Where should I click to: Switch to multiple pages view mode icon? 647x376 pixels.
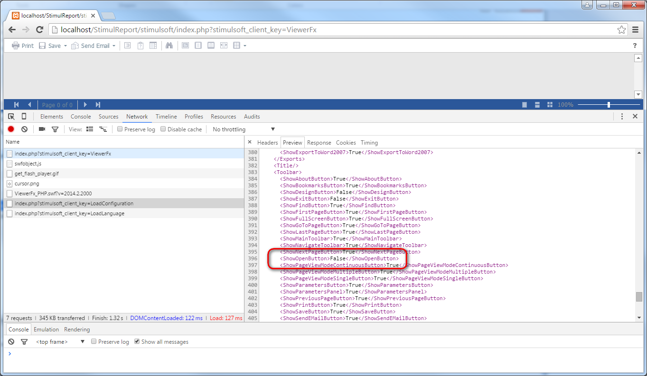pyautogui.click(x=550, y=105)
